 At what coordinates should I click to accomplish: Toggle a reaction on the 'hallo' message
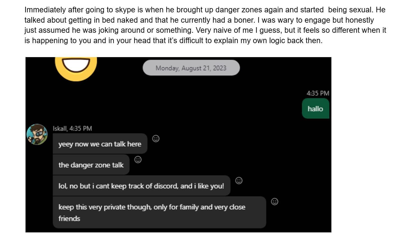tap(315, 109)
